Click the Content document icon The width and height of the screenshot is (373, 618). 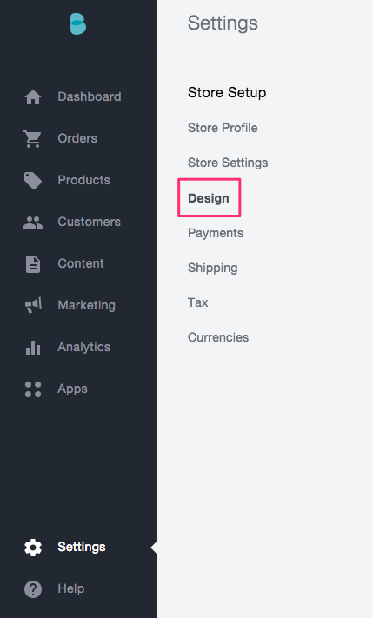point(33,264)
